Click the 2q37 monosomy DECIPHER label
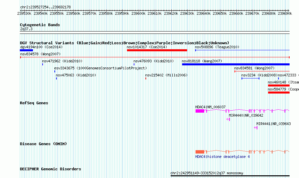The width and height of the screenshot is (299, 178). (x=207, y=173)
